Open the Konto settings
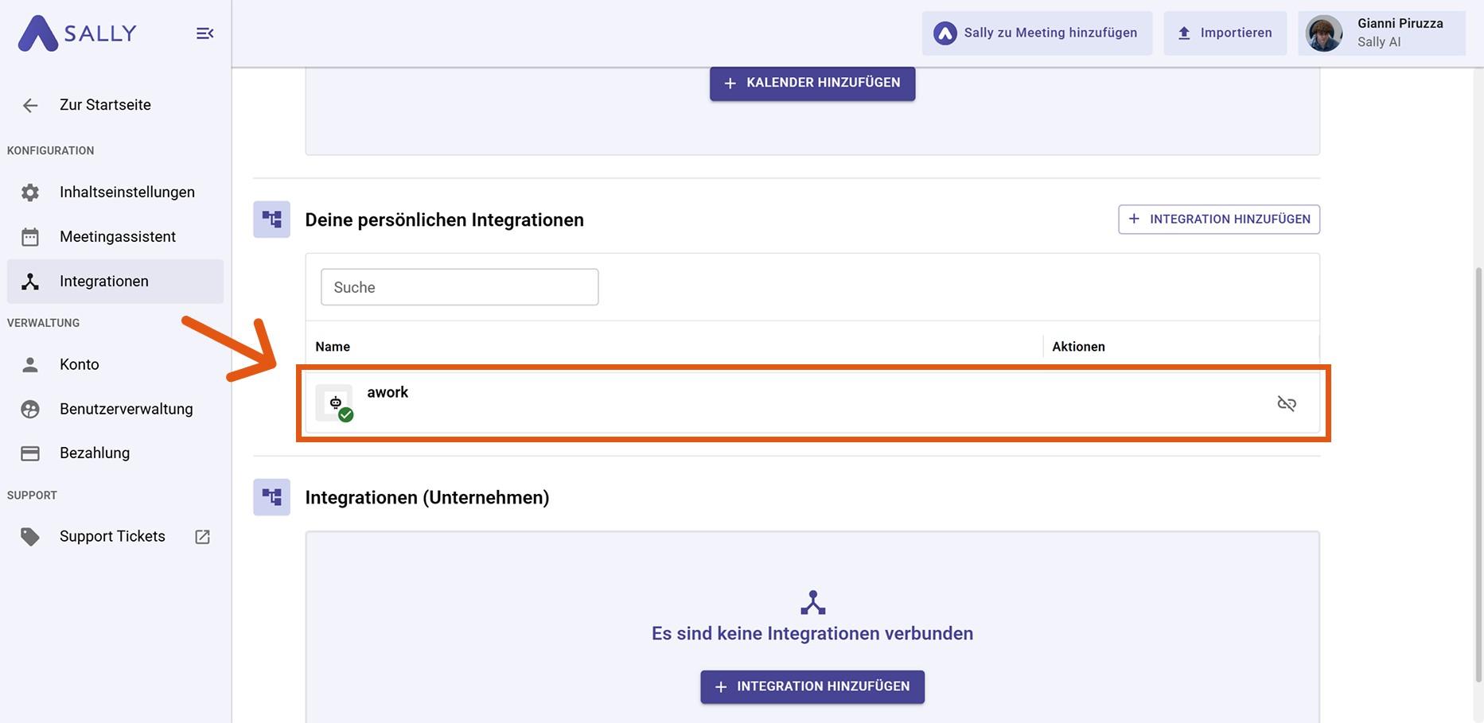 79,364
